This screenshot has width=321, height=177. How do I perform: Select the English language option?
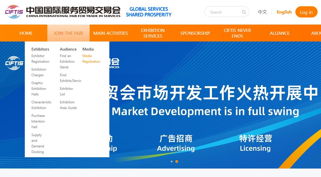284,12
